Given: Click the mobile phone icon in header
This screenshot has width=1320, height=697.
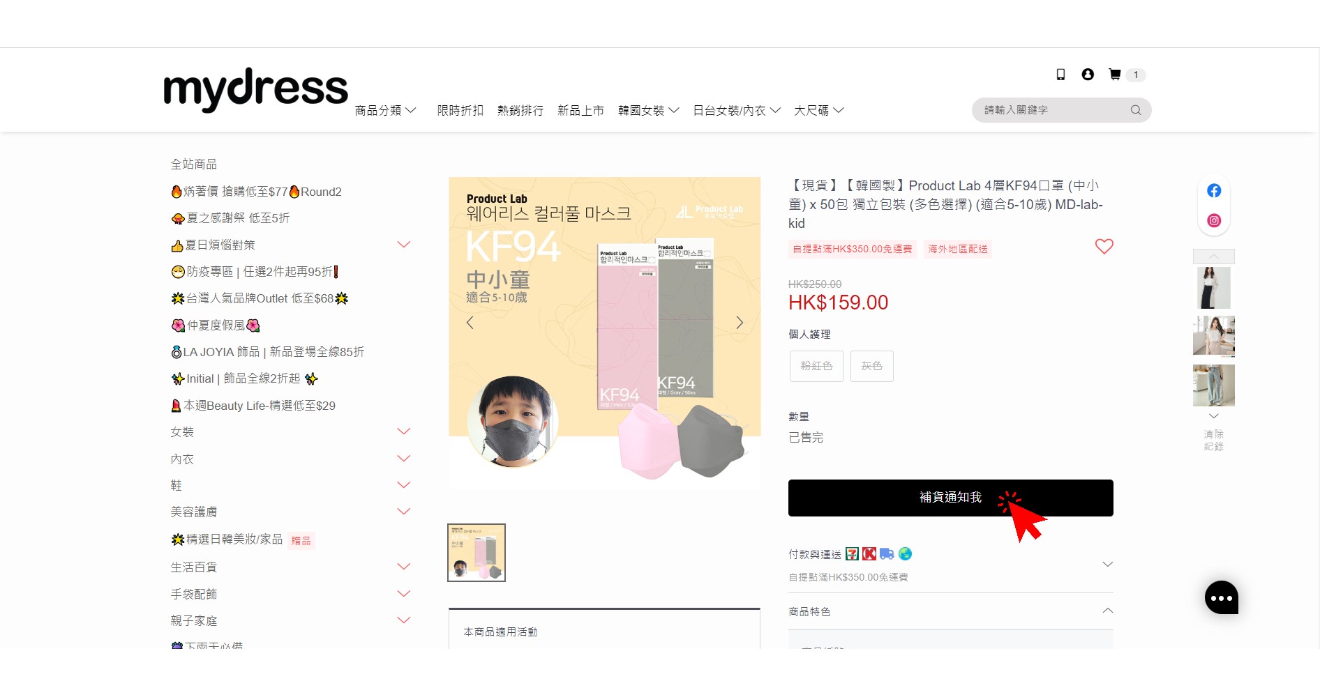Looking at the screenshot, I should pos(1060,75).
